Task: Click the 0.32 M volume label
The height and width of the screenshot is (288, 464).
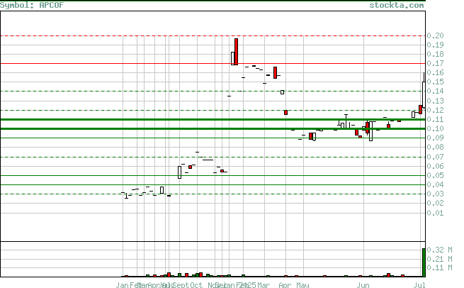Action: pos(440,250)
